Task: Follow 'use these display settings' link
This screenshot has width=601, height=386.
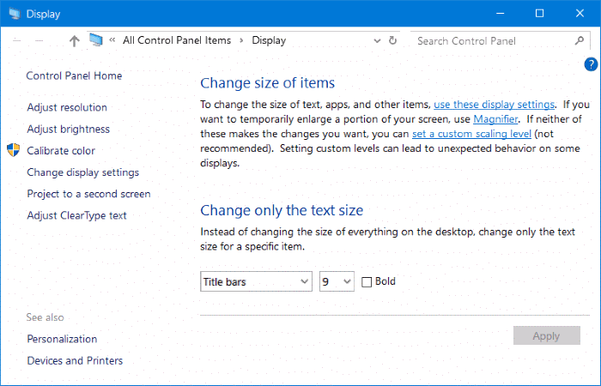Action: click(x=494, y=105)
